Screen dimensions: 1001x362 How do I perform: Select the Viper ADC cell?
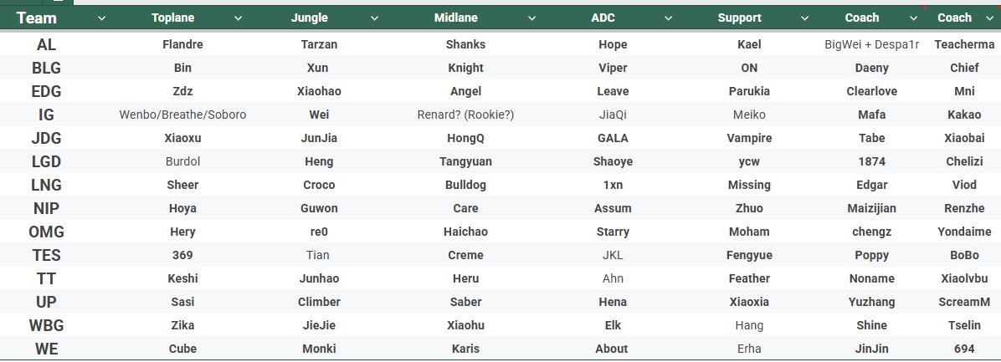613,68
